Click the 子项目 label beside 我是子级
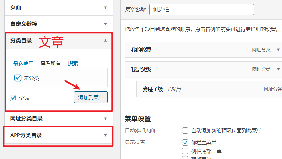 (x=173, y=89)
